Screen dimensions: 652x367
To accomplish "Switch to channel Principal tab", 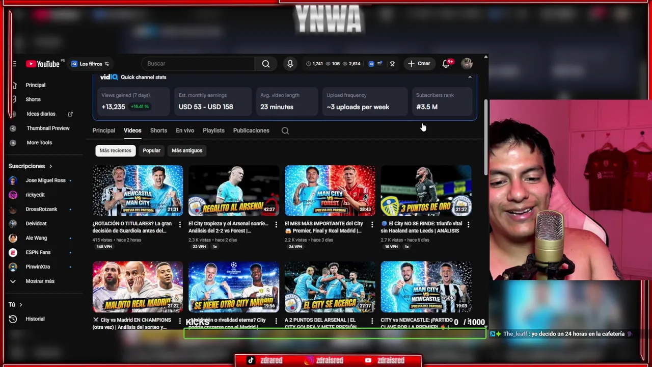I will (103, 130).
